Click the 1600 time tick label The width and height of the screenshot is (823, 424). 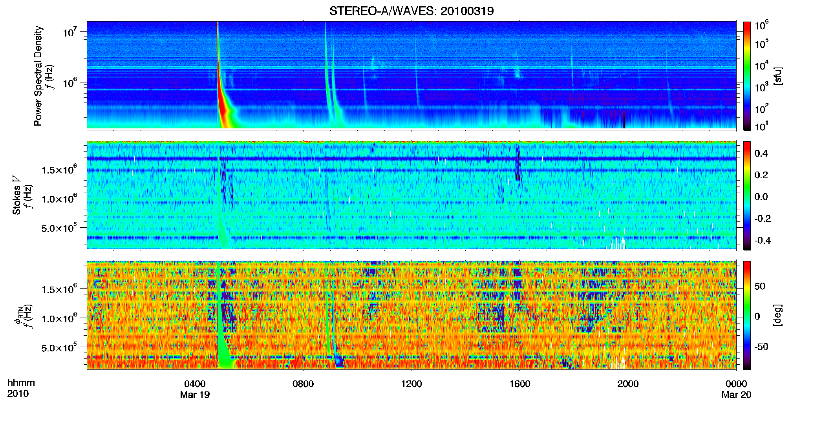pyautogui.click(x=519, y=384)
